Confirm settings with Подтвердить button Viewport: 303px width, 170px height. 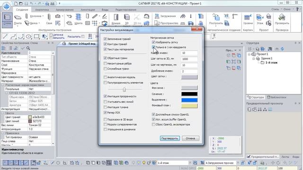(x=169, y=138)
